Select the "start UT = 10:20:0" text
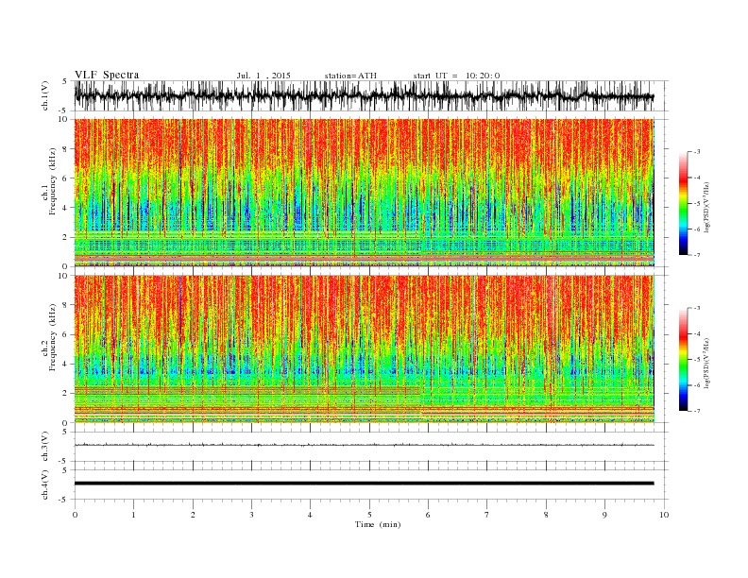 (456, 76)
